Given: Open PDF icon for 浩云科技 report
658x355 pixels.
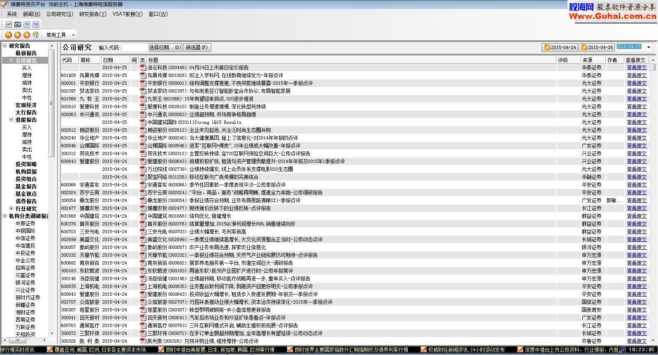Looking at the screenshot, I should point(143,67).
